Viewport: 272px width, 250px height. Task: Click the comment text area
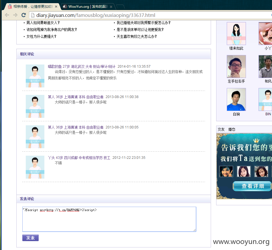109,219
